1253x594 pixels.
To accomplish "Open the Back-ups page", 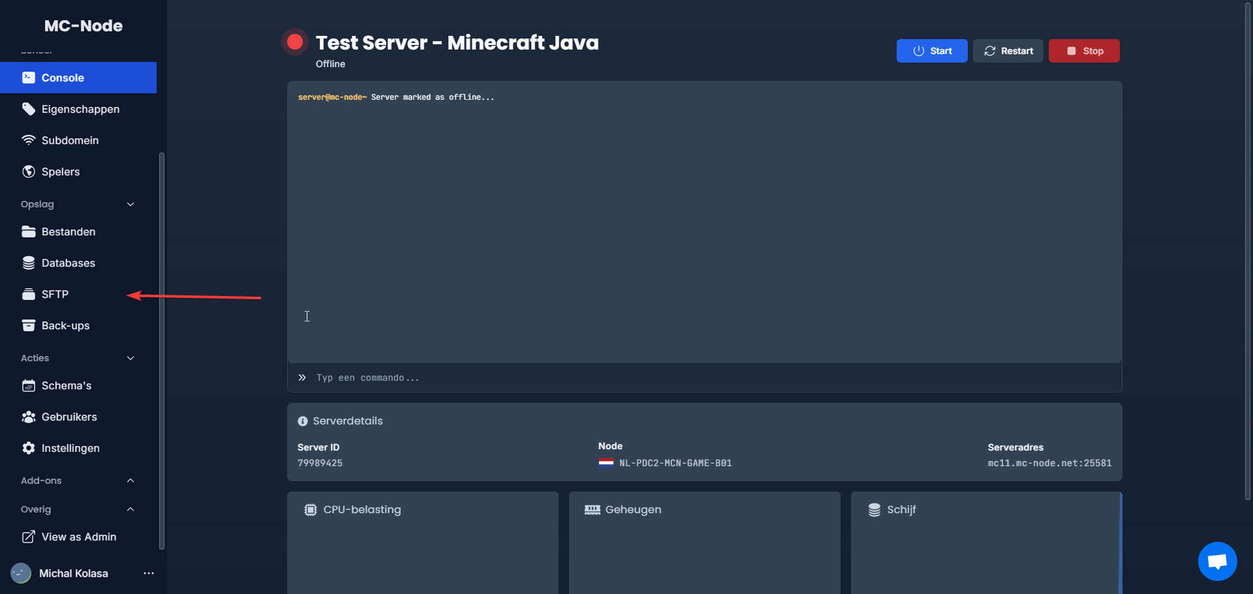I will coord(78,325).
